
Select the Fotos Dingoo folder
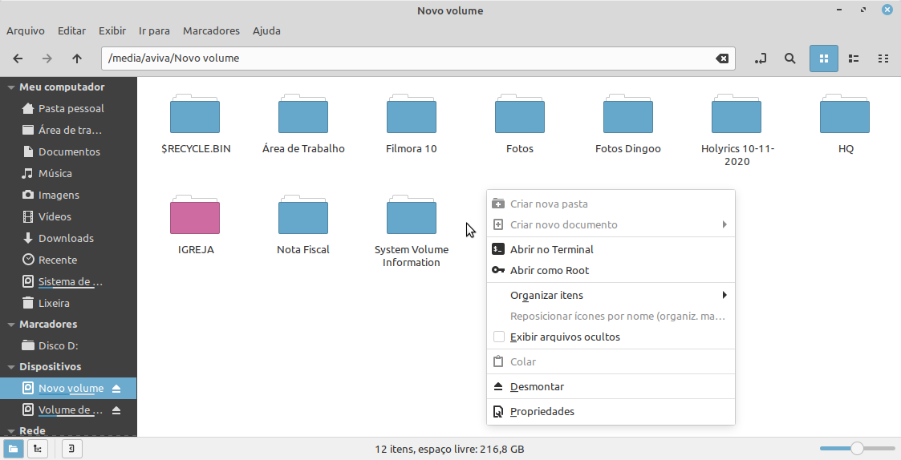point(628,124)
